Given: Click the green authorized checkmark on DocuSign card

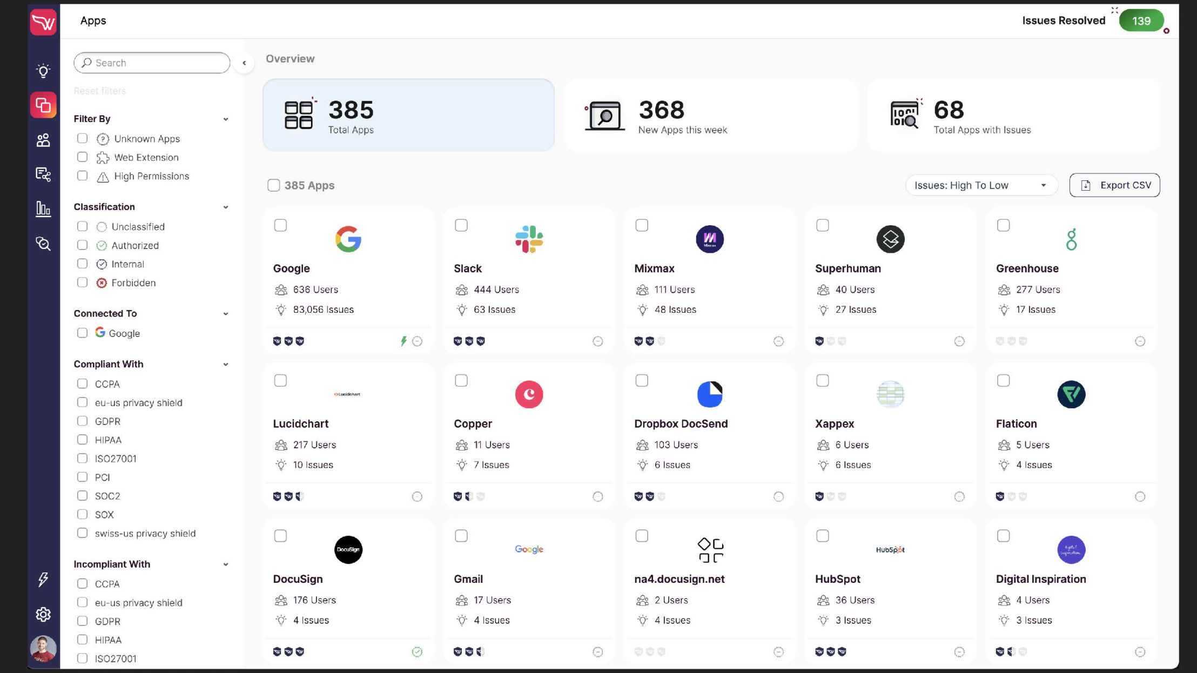Looking at the screenshot, I should (417, 652).
